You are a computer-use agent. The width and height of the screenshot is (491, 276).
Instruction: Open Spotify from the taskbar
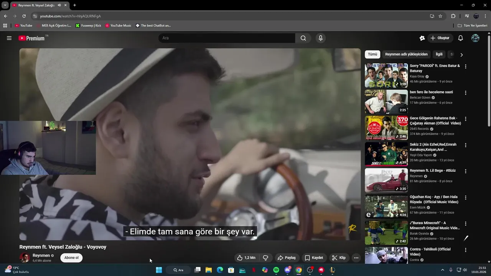pos(276,270)
